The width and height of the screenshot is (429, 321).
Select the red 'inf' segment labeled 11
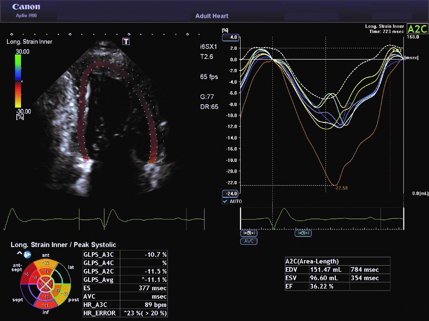pyautogui.click(x=46, y=305)
